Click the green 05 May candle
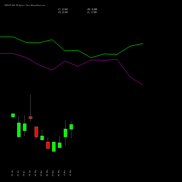 pyautogui.click(x=42, y=138)
